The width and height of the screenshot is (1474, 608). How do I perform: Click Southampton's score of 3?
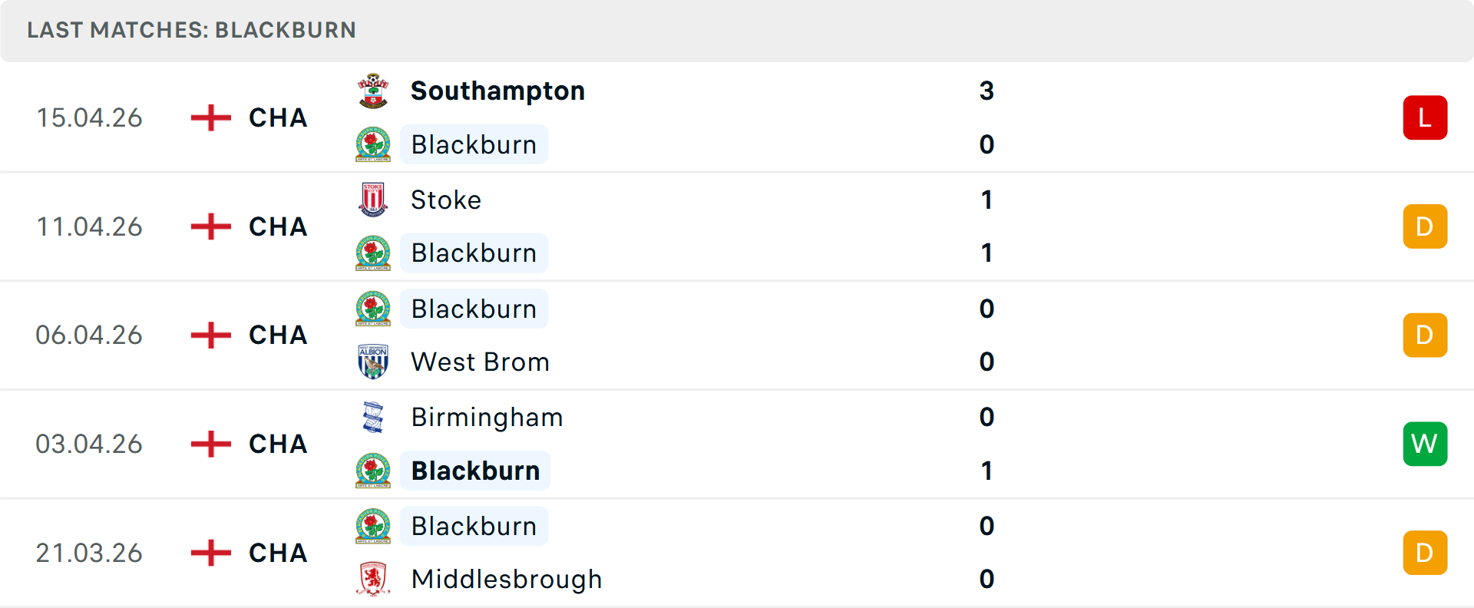tap(987, 91)
